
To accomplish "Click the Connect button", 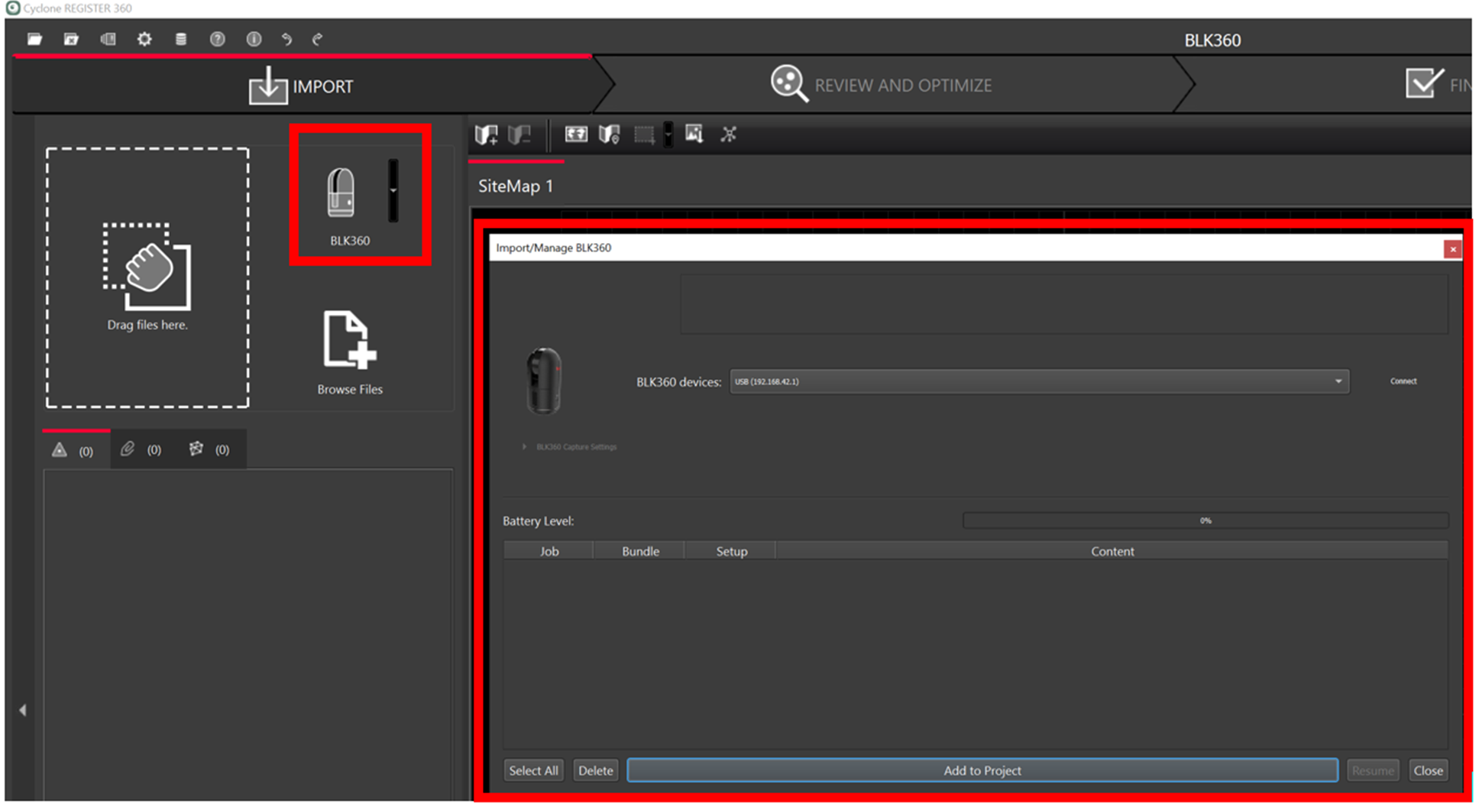I will pyautogui.click(x=1403, y=381).
